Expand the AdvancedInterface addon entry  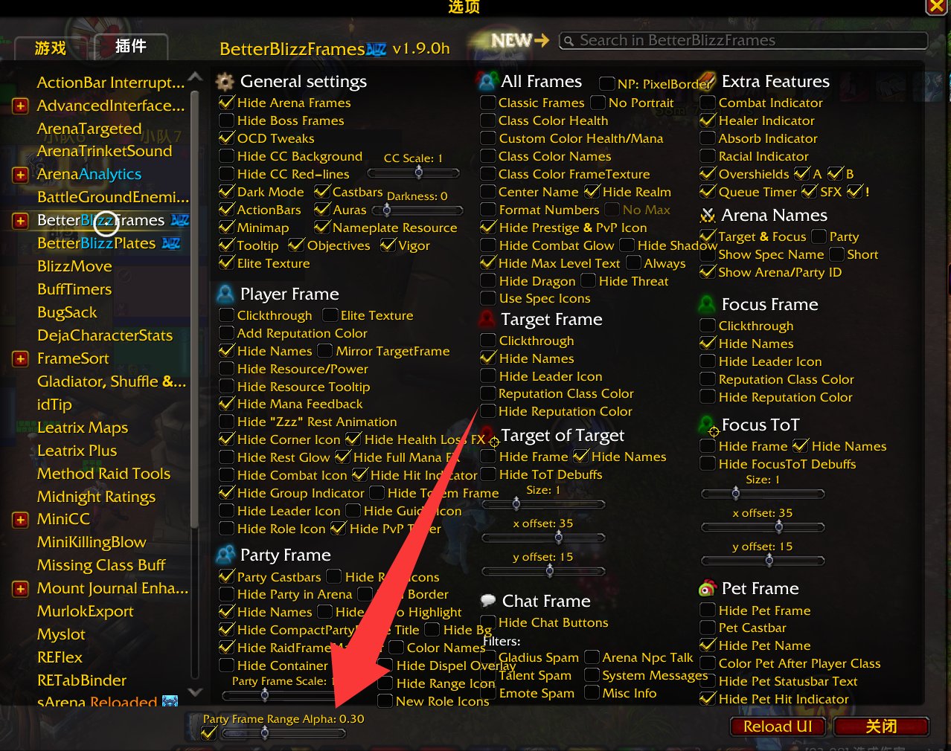21,106
